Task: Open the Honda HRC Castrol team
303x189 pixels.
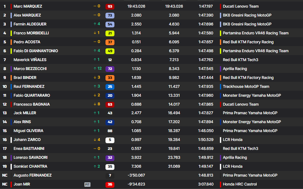Action: tap(240, 184)
